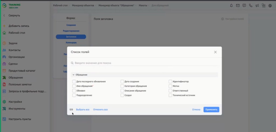
Task: Click the 'Выбрать все' link
Action: 83,110
